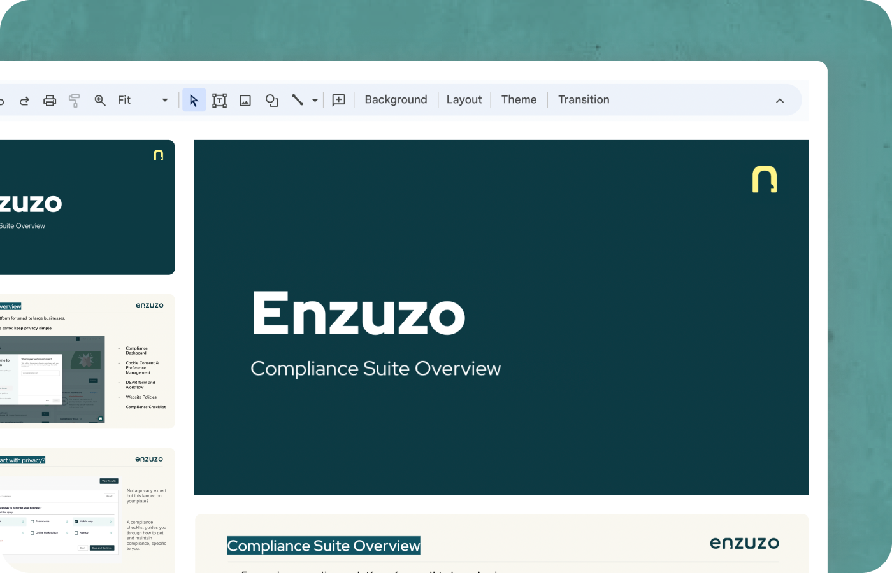Click the enzuzo wordmark on the lower slide

point(745,543)
